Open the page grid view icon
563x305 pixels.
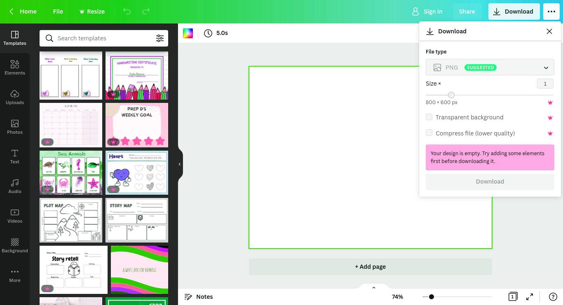(513, 297)
